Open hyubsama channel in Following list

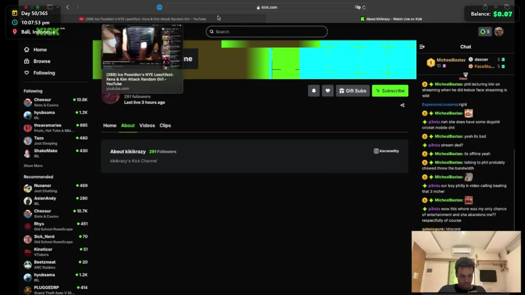pyautogui.click(x=55, y=115)
